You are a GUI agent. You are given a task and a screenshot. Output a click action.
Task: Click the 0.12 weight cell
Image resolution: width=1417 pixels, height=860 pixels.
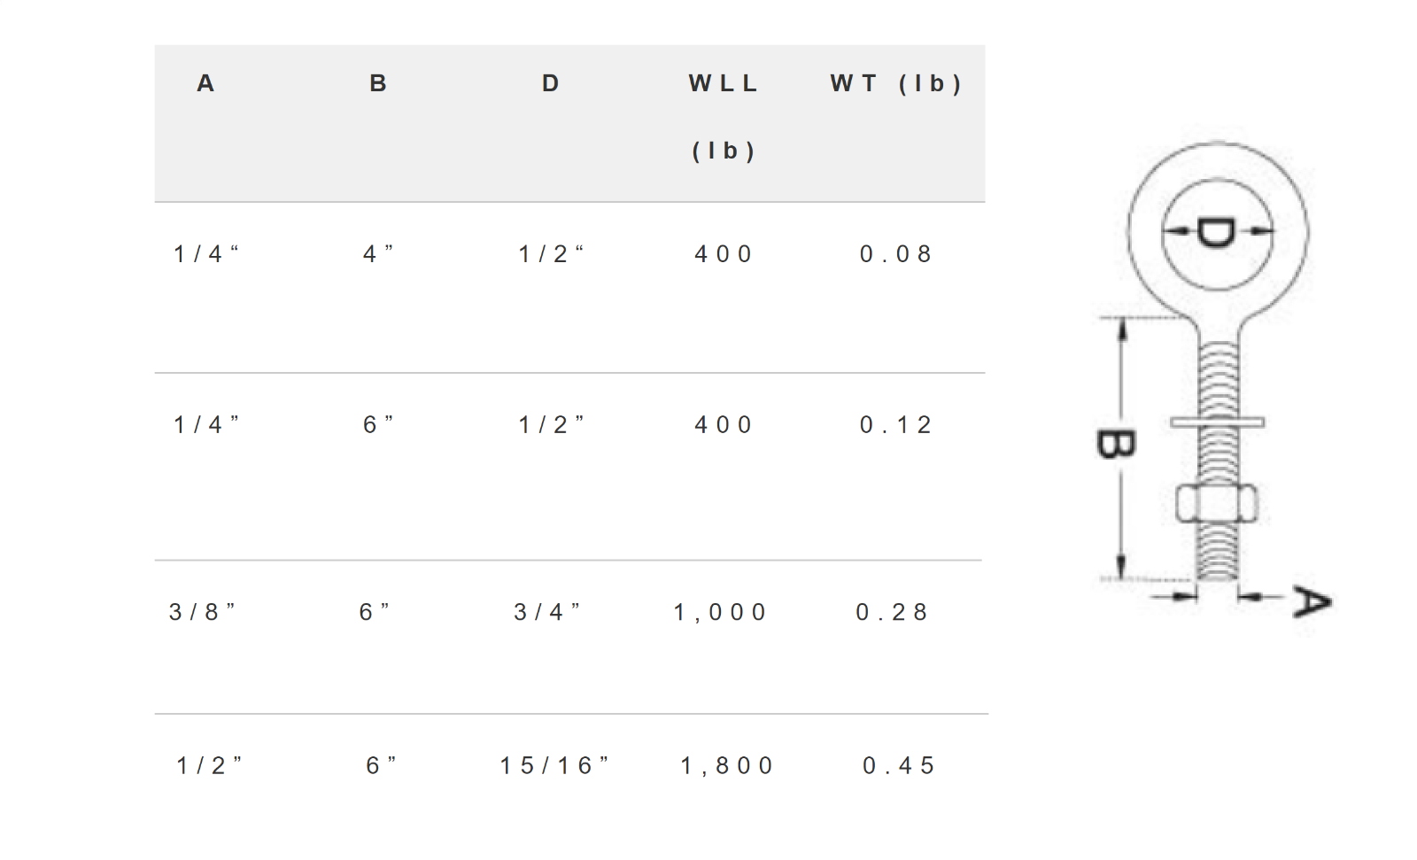[x=896, y=425]
